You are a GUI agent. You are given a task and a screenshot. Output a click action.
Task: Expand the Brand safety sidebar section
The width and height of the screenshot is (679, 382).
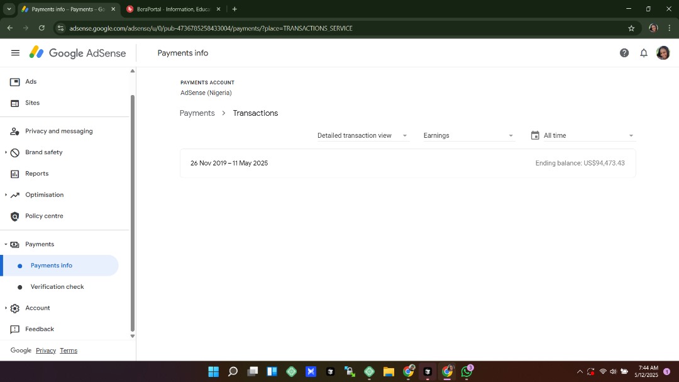(x=6, y=152)
